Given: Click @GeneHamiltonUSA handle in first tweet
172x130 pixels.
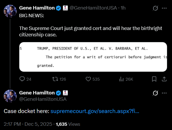Looking at the screenshot, I should click(x=93, y=8).
